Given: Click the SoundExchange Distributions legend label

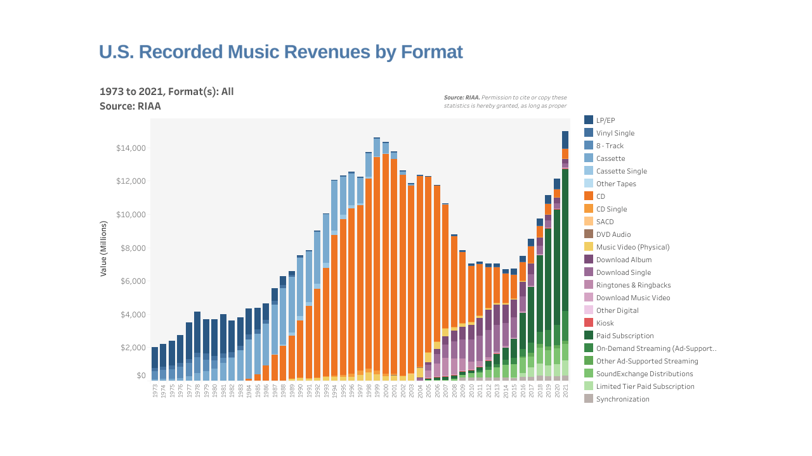Looking at the screenshot, I should coord(645,374).
